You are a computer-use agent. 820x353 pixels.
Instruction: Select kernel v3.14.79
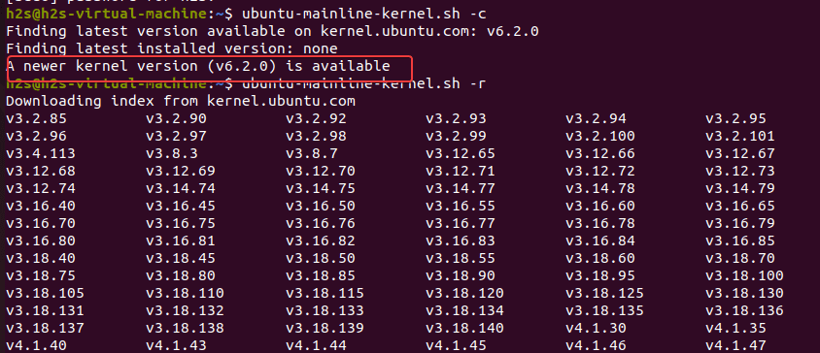click(740, 188)
